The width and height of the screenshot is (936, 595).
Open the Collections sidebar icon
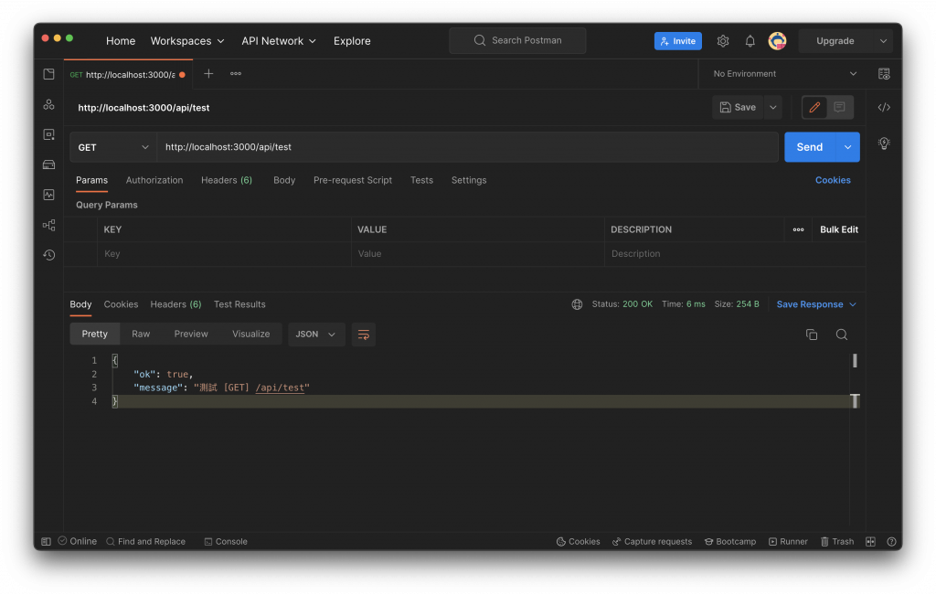49,74
